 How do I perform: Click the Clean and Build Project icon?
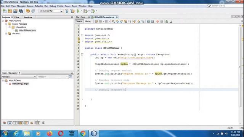coord(72,11)
